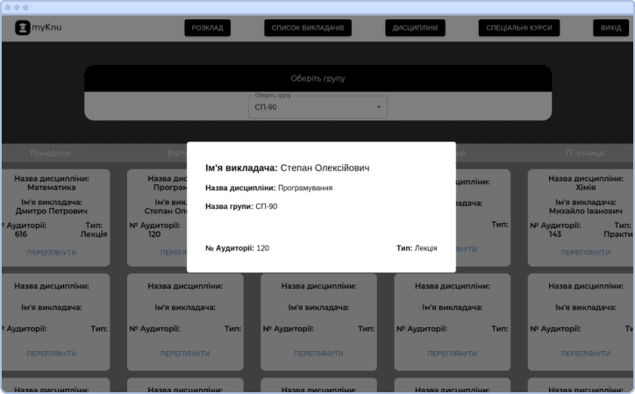The image size is (635, 394).
Task: Click the group dropdown arrow icon
Action: tap(379, 107)
